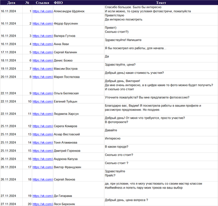This screenshot has width=218, height=206.
Task: Click the date cell 17.11.2024
Action: point(11,50)
